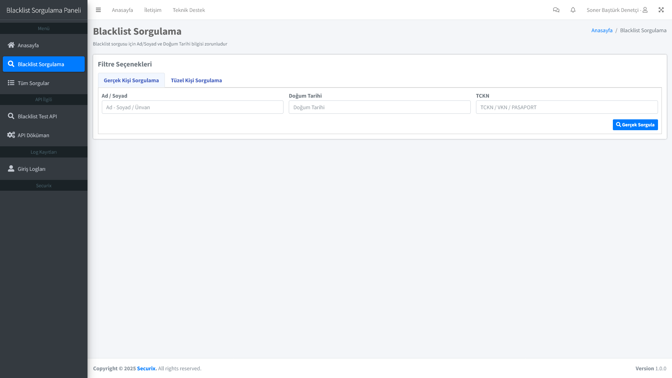Click the home icon beside Anasayfa in sidebar

point(11,45)
